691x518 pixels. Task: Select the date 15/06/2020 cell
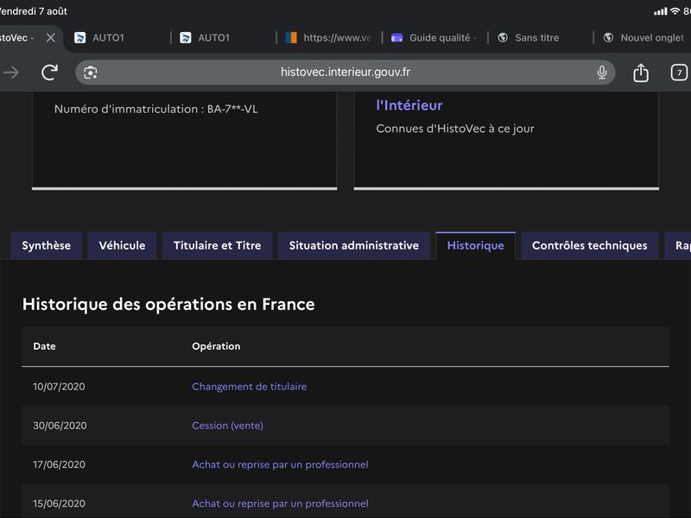point(59,503)
